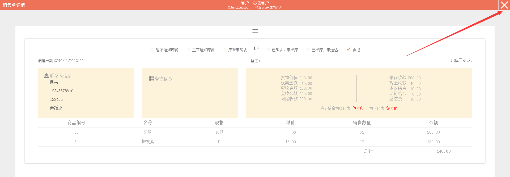The width and height of the screenshot is (510, 177).
Task: Click the hamburger menu icon above the order
Action: coord(255,31)
